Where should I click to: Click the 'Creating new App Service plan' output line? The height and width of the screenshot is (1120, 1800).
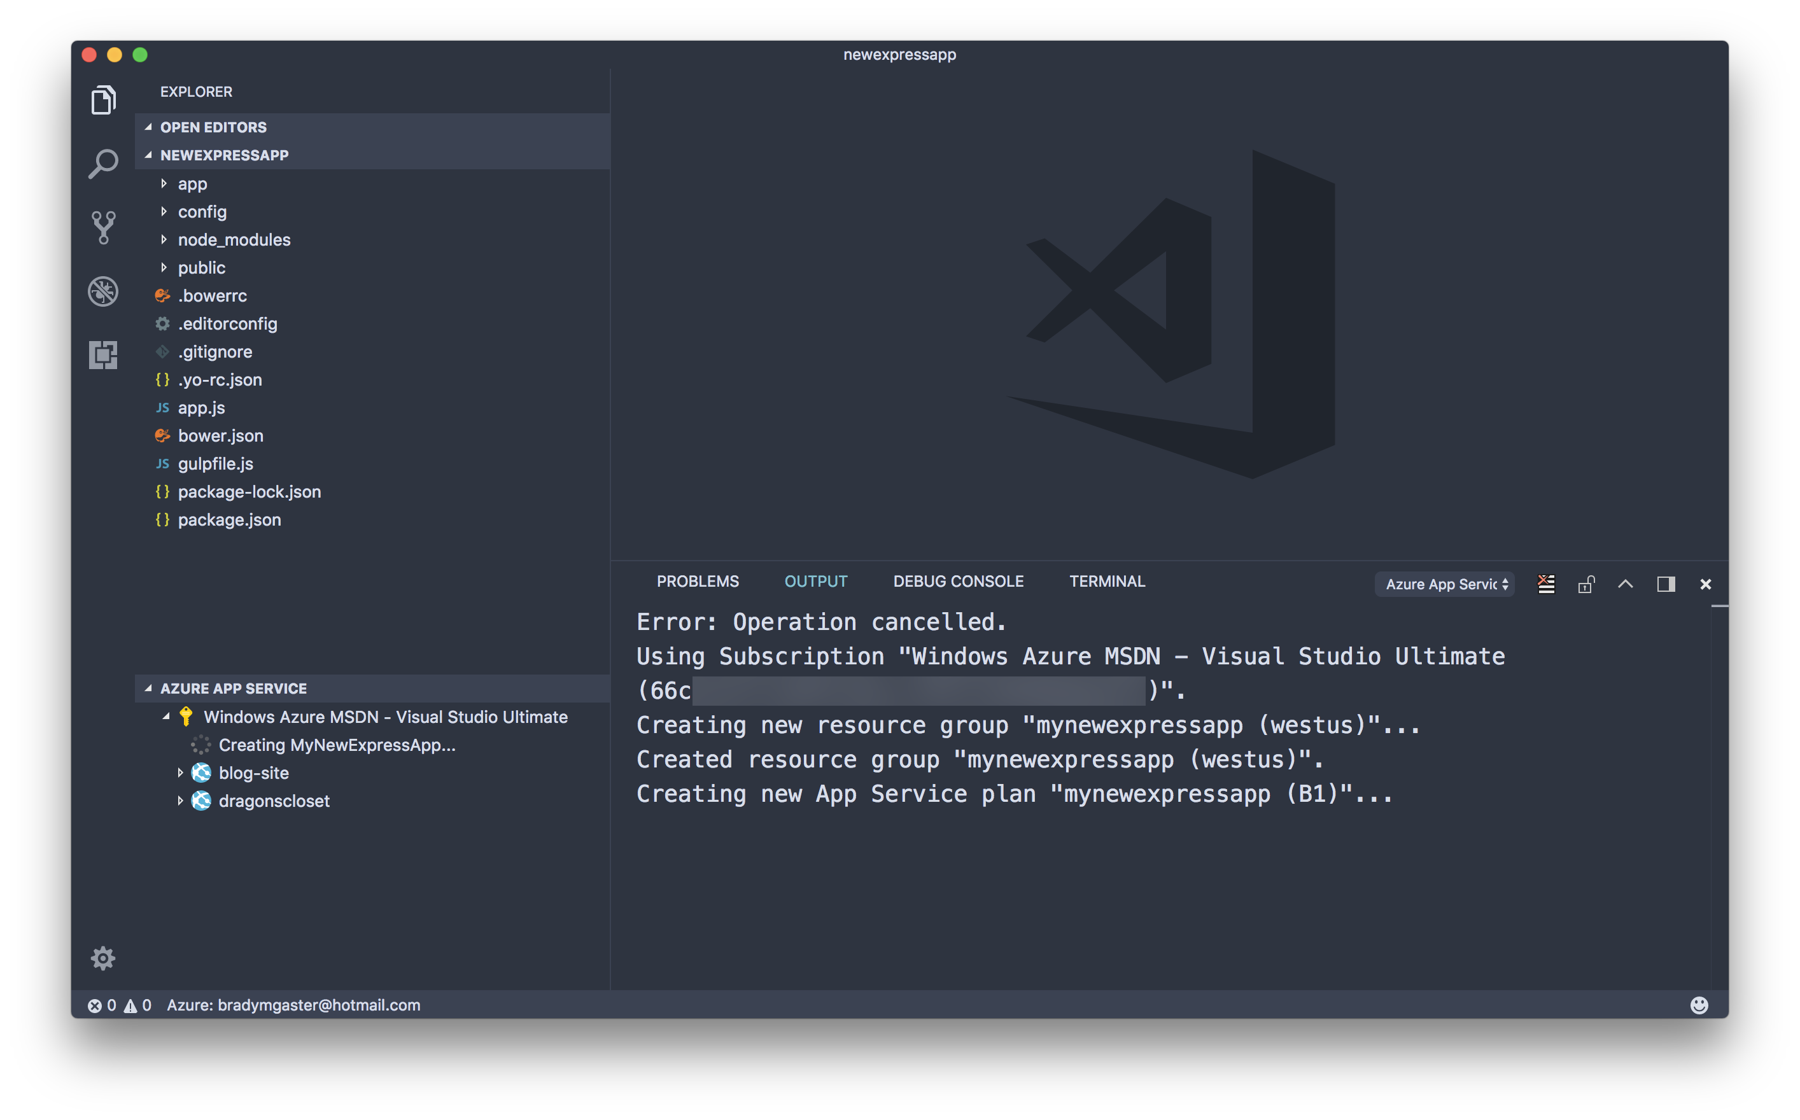[x=1014, y=794]
